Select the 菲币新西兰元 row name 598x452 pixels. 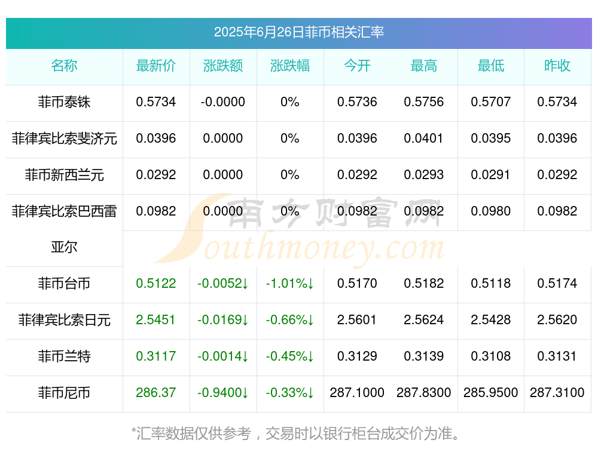pos(64,175)
